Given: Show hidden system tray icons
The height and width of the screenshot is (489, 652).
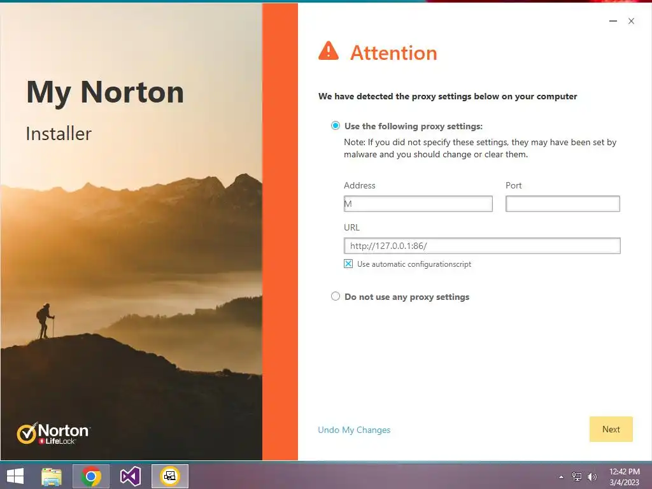Looking at the screenshot, I should pyautogui.click(x=562, y=477).
